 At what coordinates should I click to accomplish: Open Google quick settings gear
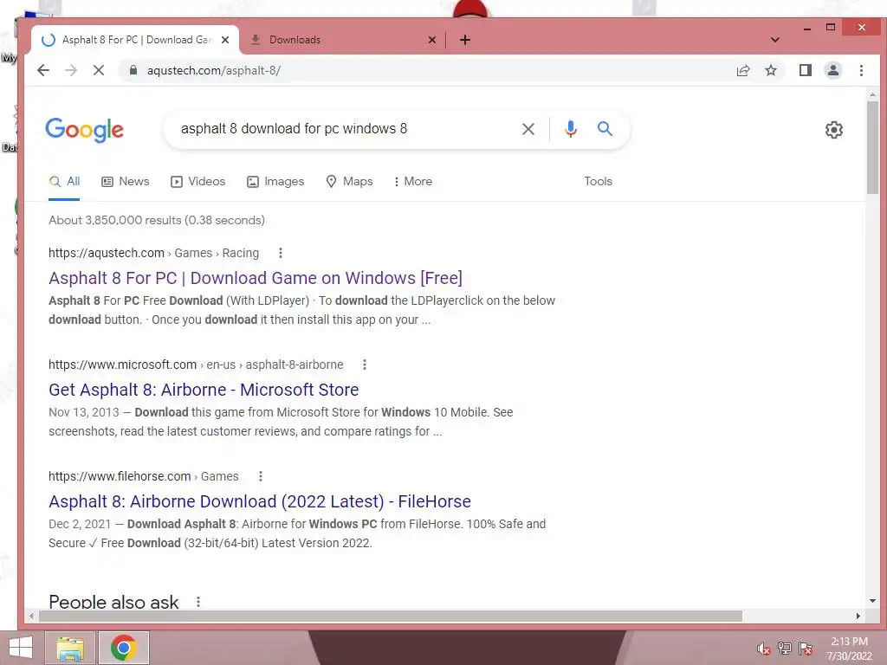[x=833, y=130]
